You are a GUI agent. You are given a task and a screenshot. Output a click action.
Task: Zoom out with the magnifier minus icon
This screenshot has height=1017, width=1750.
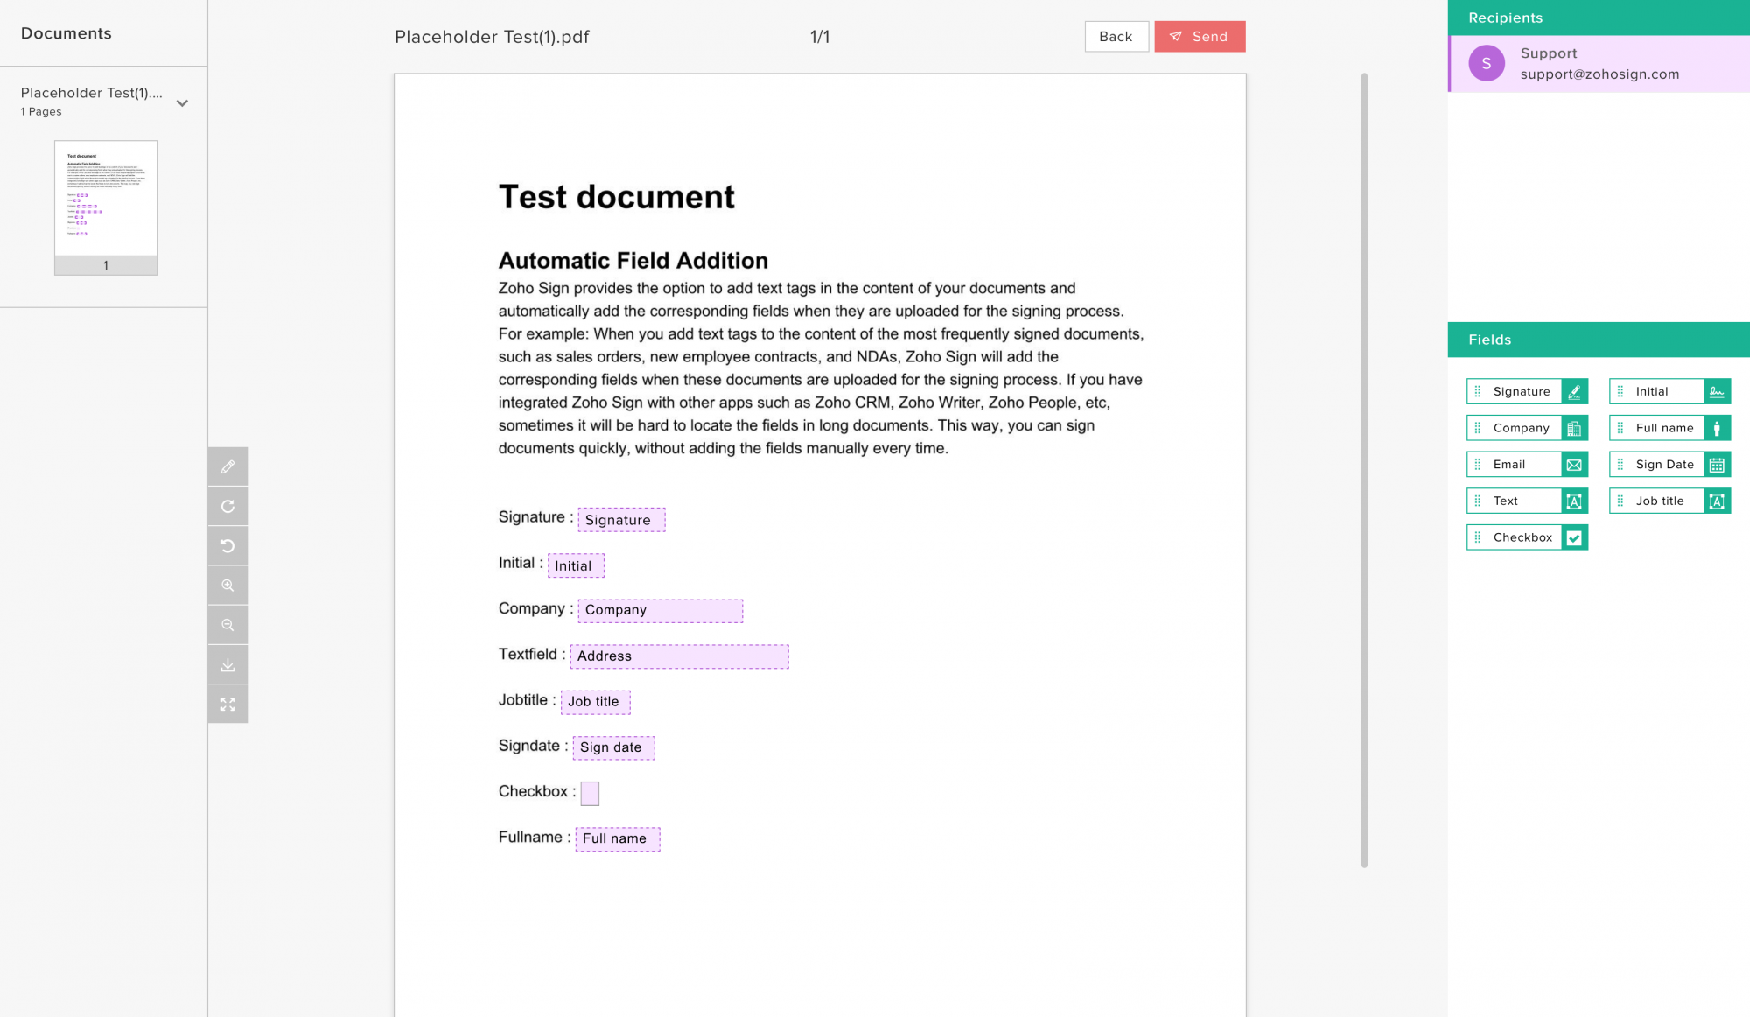(x=227, y=625)
